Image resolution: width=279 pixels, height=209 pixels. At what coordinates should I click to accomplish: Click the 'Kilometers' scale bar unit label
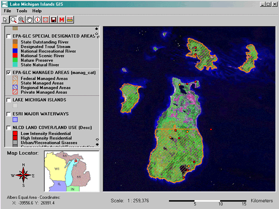pyautogui.click(x=262, y=201)
